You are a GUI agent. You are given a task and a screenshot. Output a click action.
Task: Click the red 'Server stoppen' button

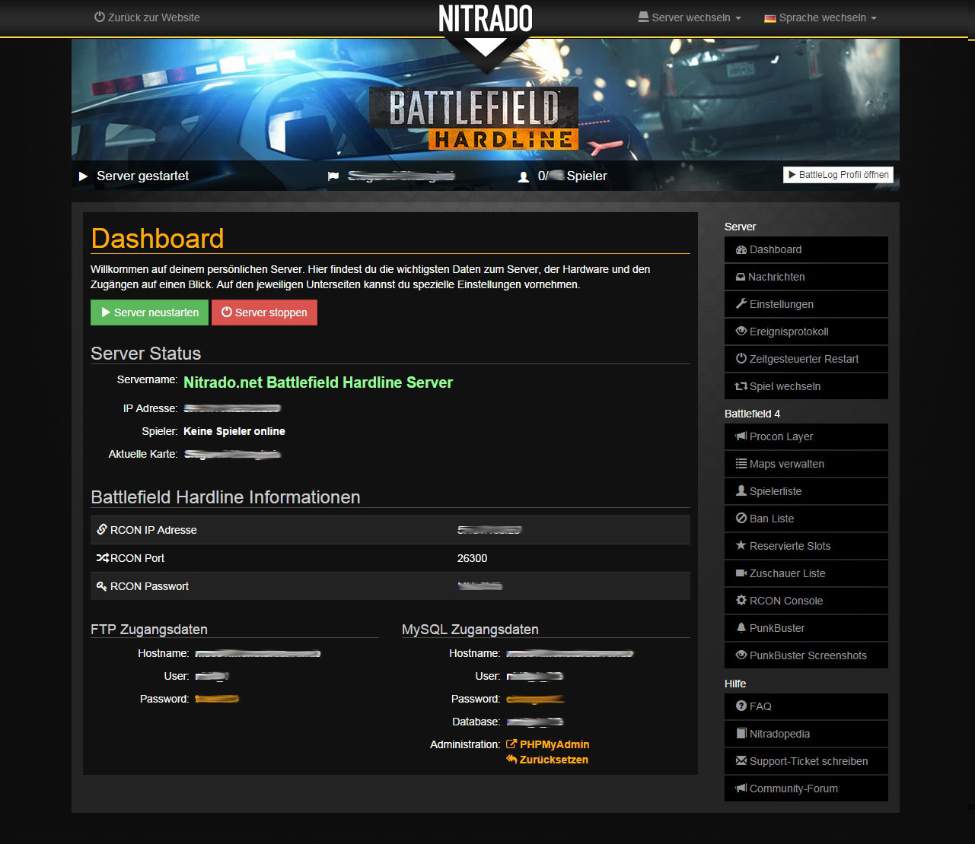(264, 313)
